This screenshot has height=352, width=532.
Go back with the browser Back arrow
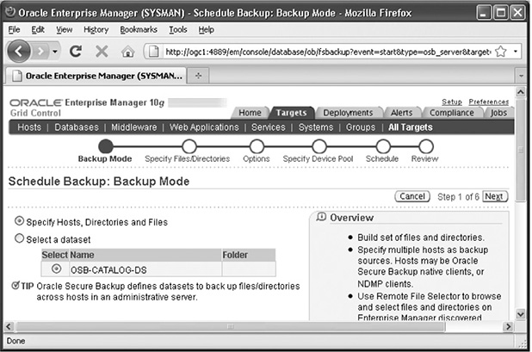[x=18, y=52]
